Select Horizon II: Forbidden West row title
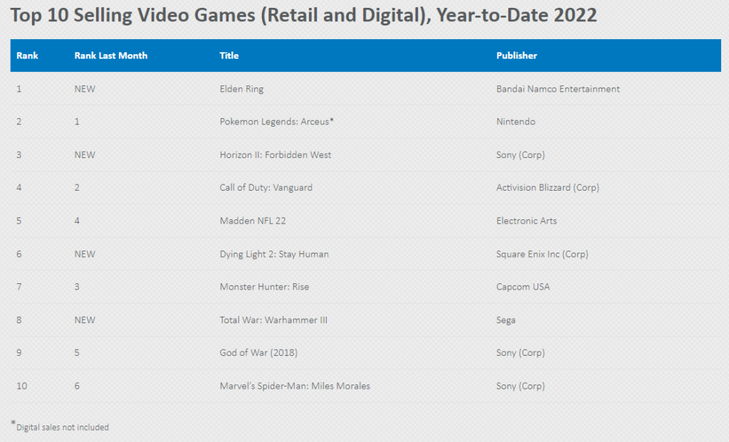729x442 pixels. tap(275, 154)
